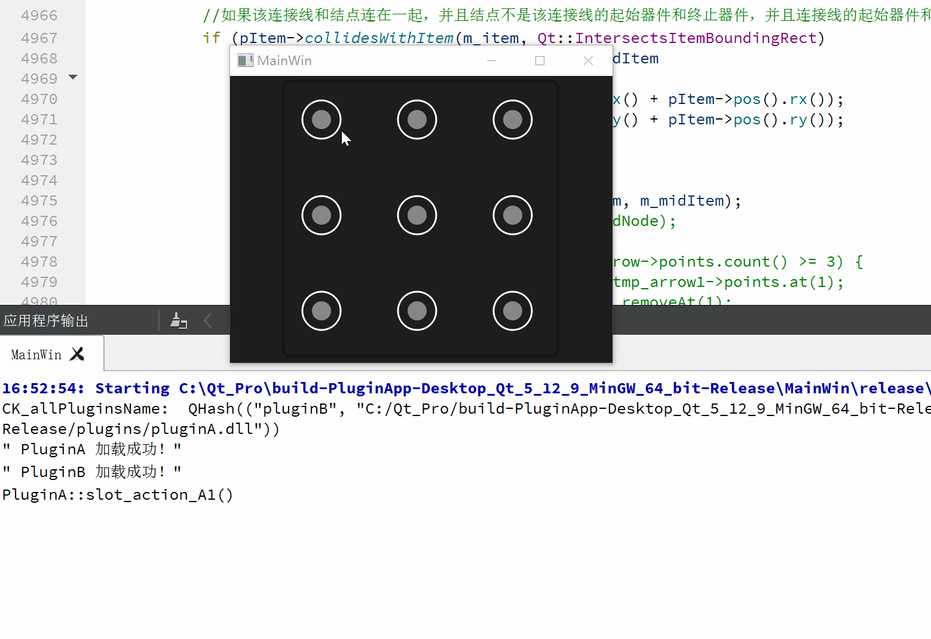This screenshot has width=931, height=639.
Task: Click the bottom-right circle node in MainWin
Action: [513, 311]
